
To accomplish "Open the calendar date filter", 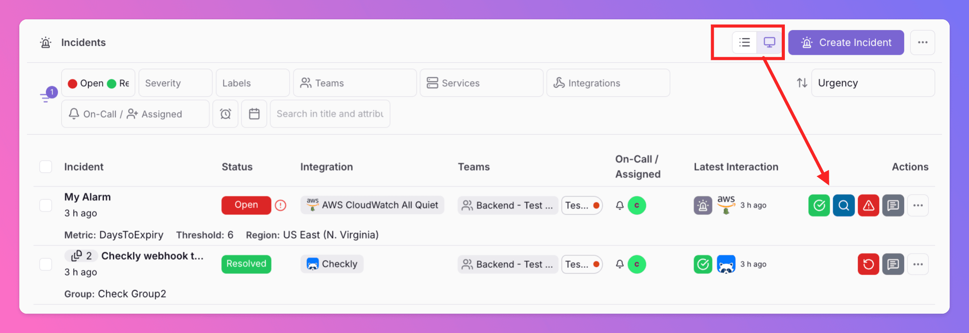I will [254, 114].
